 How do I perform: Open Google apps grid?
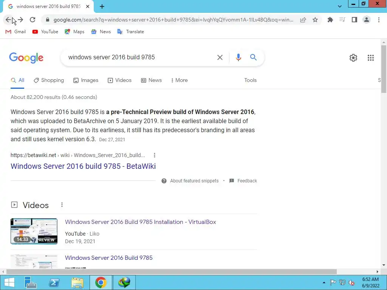[370, 58]
